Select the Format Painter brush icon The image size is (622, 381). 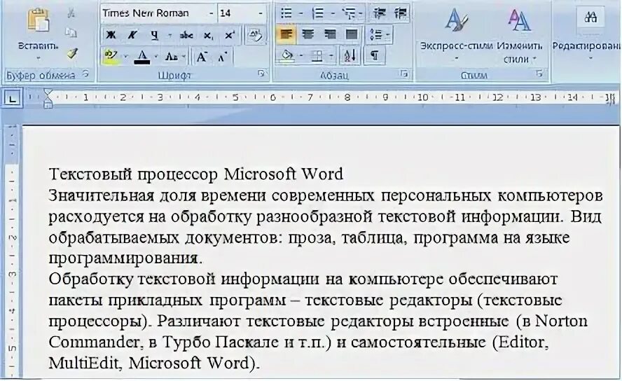click(71, 53)
